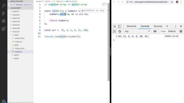Viewport: 184px width, 103px height.
Task: Click 'return numbers;' on line 6
Action: pyautogui.click(x=59, y=21)
